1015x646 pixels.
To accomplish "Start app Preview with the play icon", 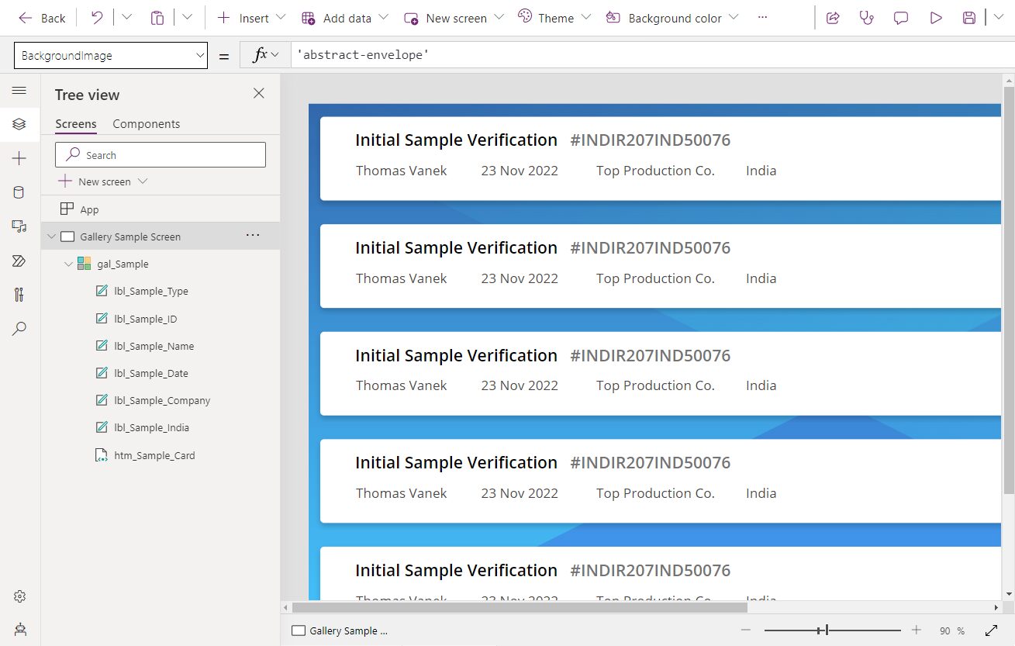I will pos(936,17).
